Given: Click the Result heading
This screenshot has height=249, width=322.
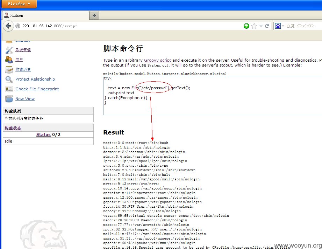Looking at the screenshot, I should (x=114, y=132).
